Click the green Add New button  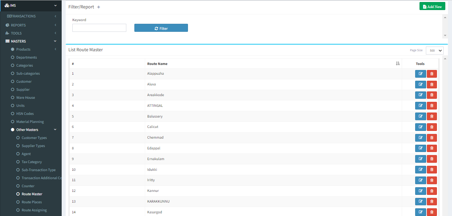[432, 6]
